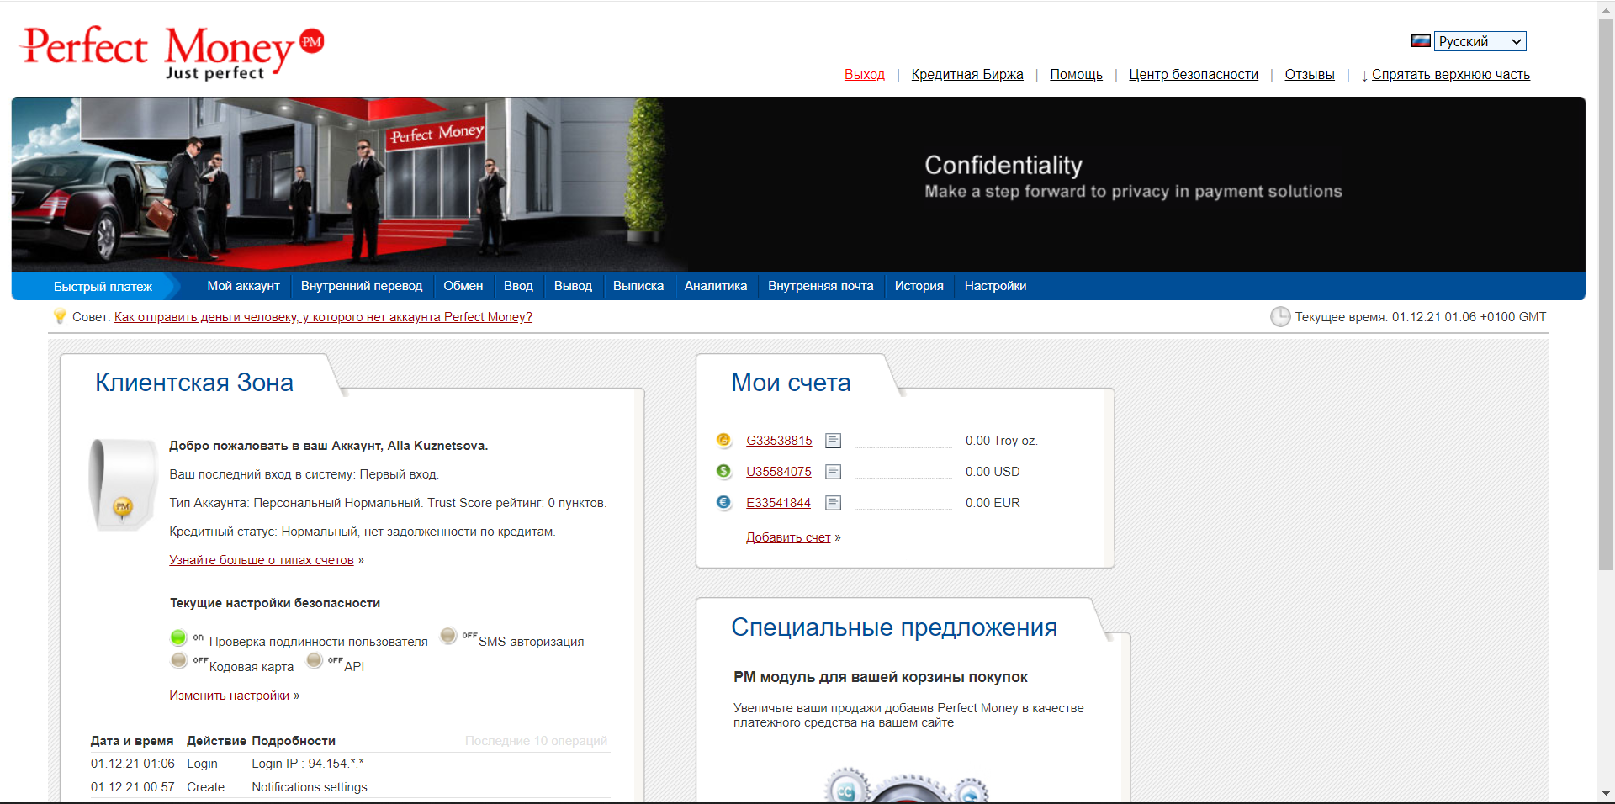Toggle SMS-авторизация indicator
Screen dimensions: 1615x804
(x=448, y=635)
